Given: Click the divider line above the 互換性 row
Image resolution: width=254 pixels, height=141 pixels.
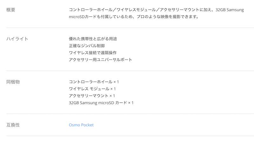Looking at the screenshot, I should tap(130, 114).
